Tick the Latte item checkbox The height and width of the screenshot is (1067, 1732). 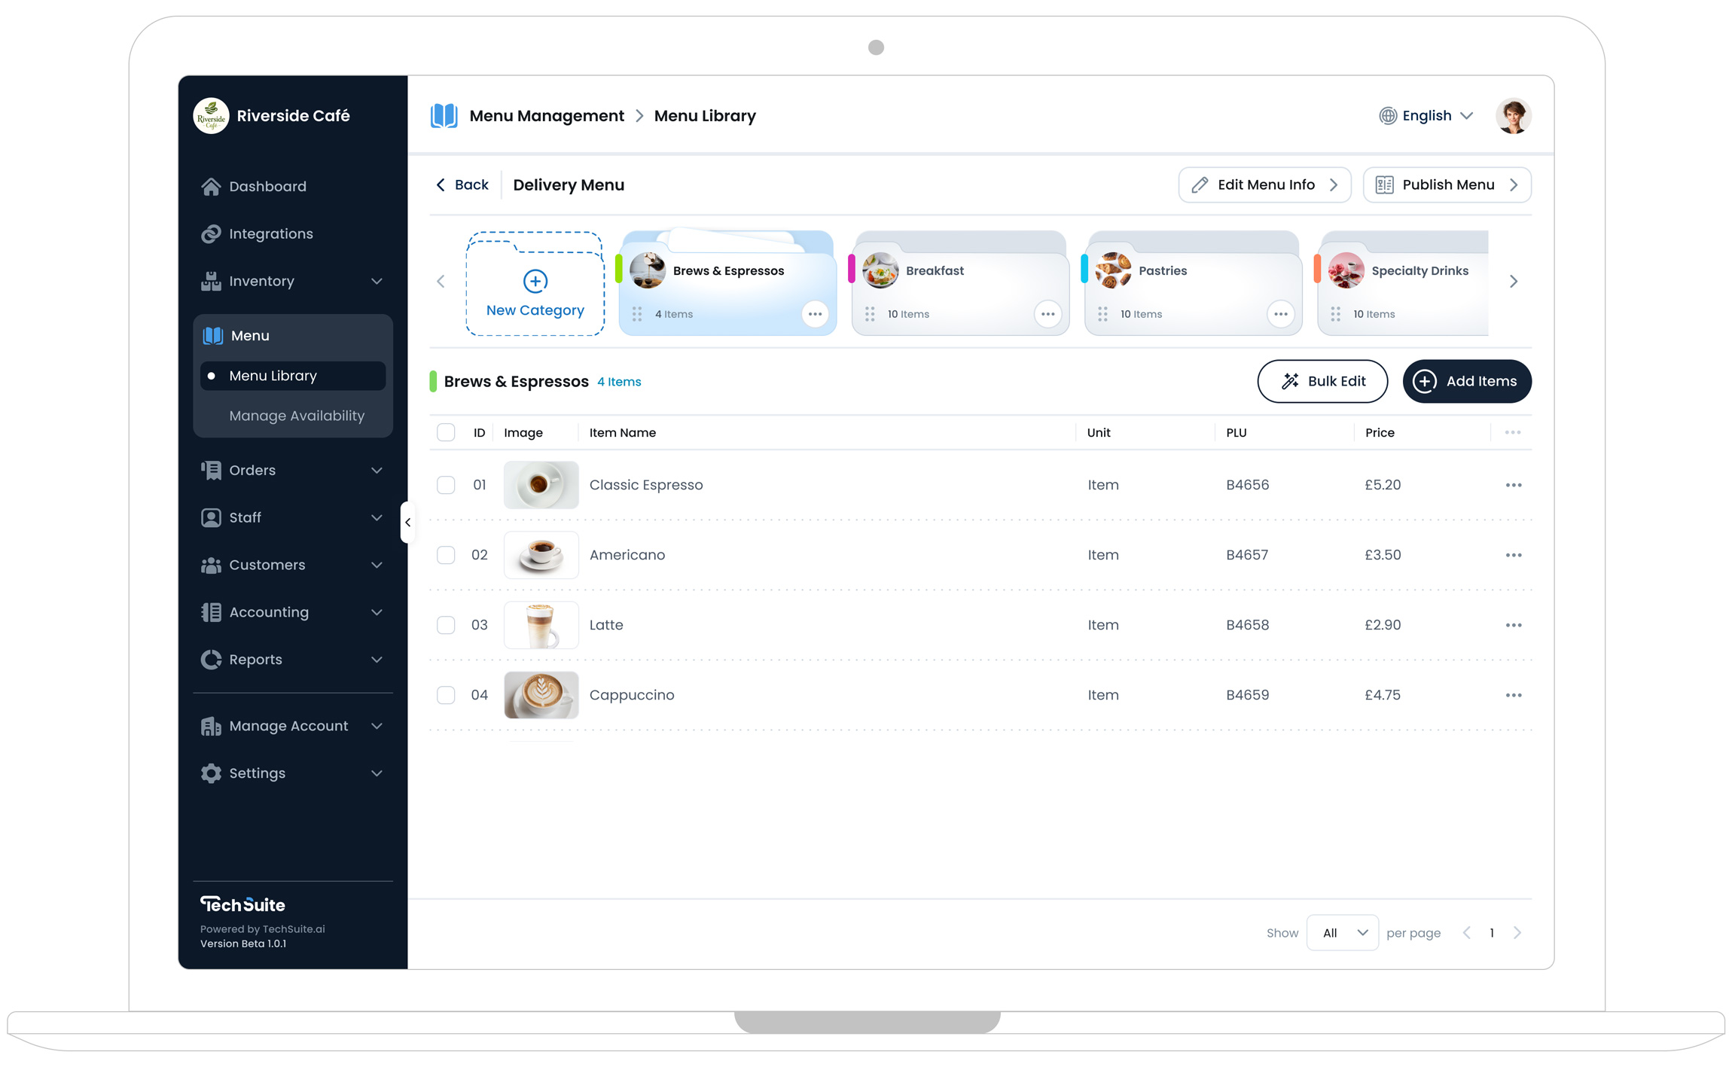[446, 625]
